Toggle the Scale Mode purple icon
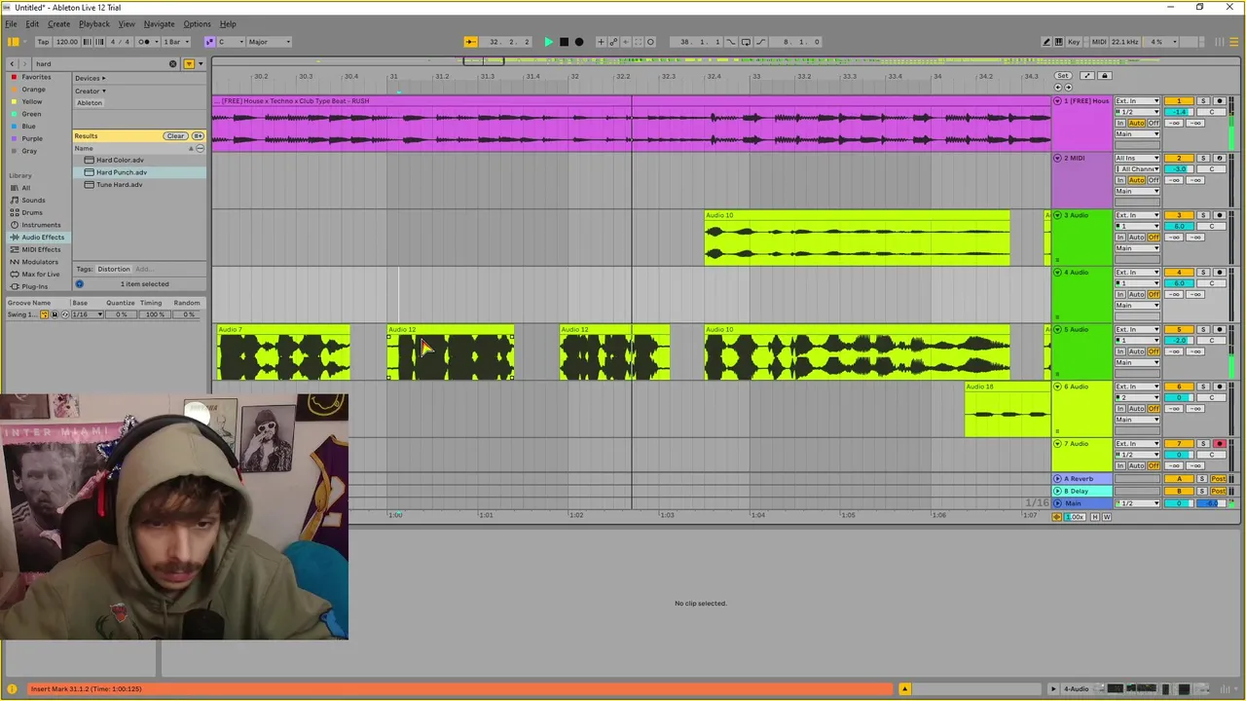The image size is (1246, 701). (209, 42)
